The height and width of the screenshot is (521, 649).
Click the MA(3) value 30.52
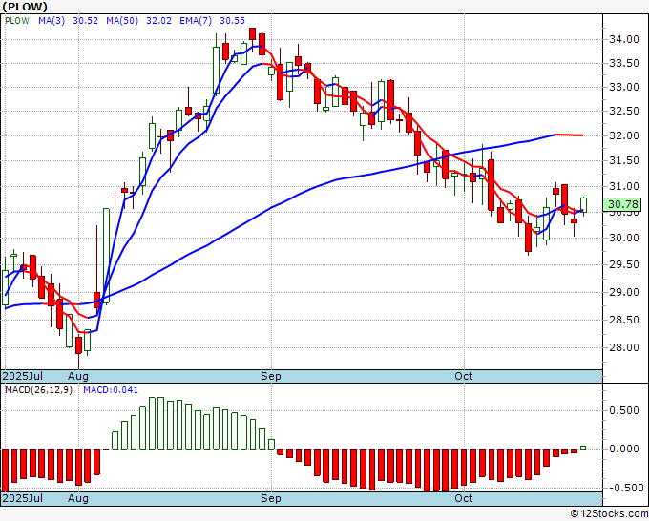(85, 21)
